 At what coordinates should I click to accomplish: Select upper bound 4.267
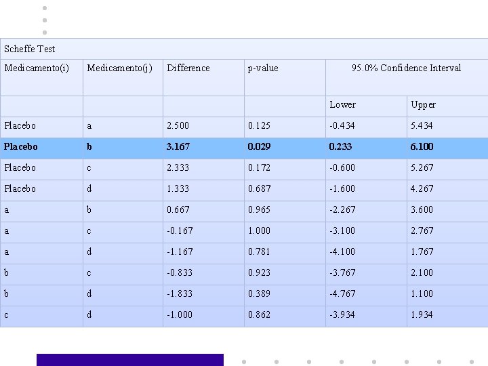click(x=422, y=188)
